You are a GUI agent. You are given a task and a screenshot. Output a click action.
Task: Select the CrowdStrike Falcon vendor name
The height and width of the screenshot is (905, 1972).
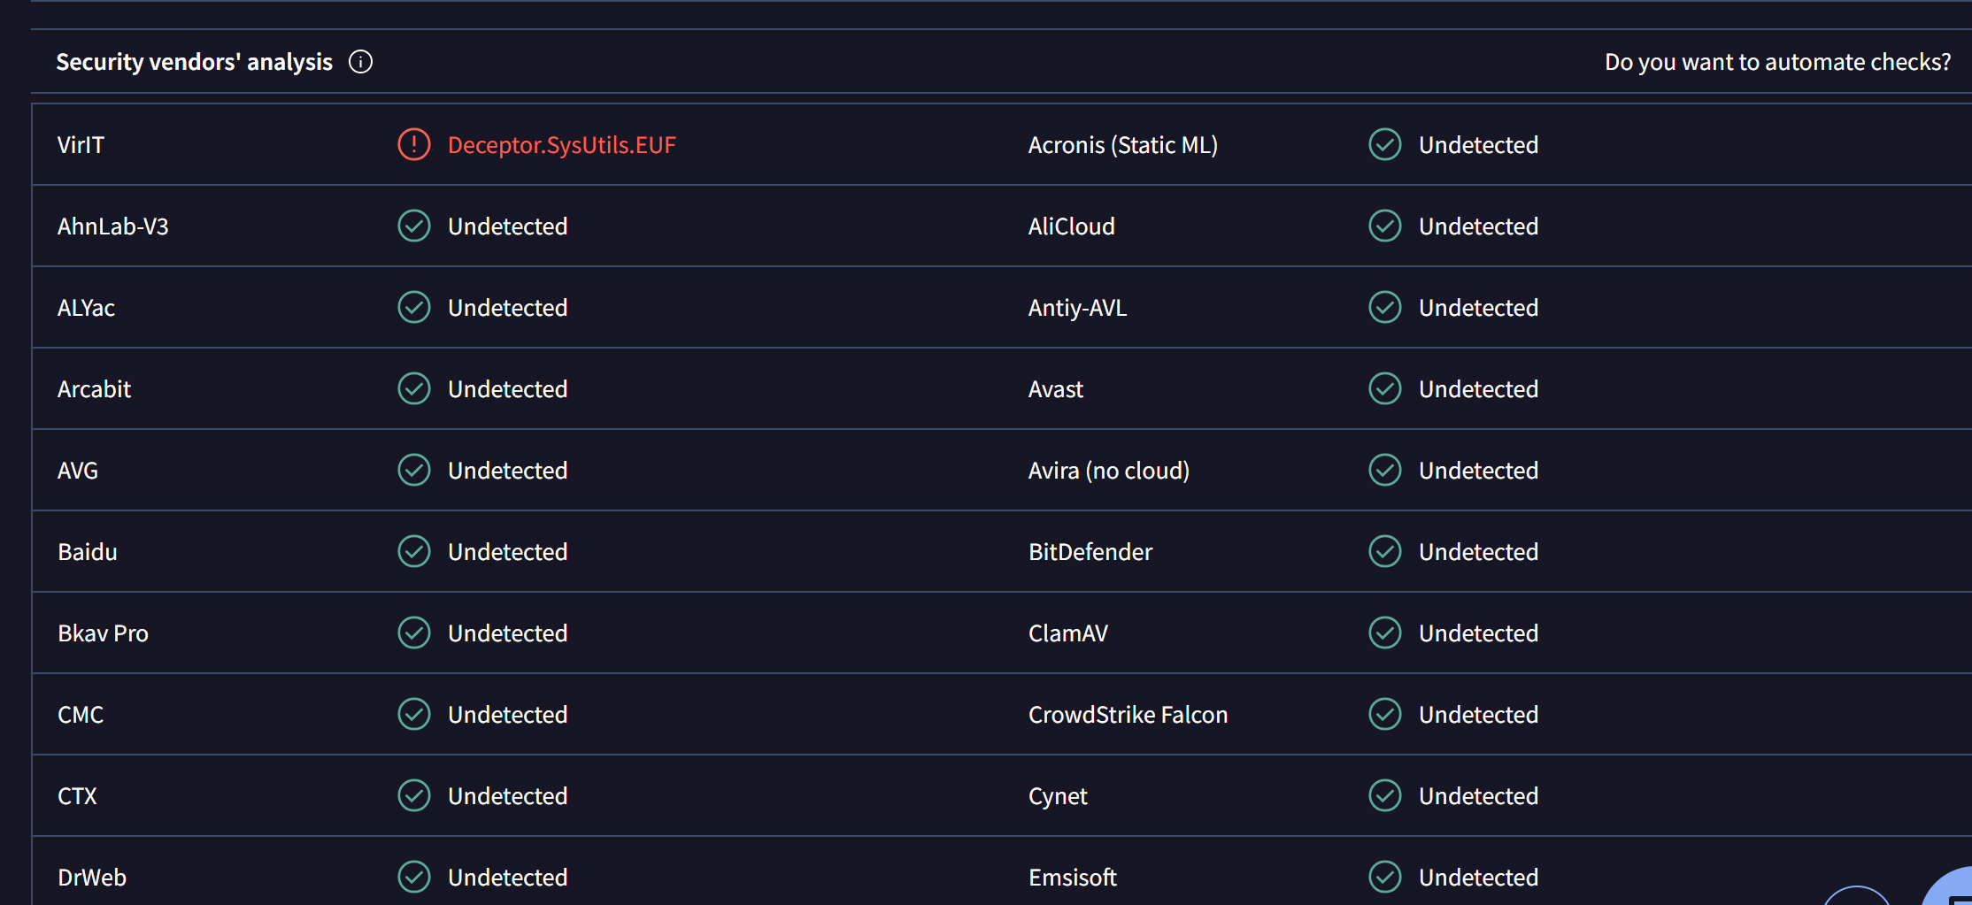pos(1128,715)
